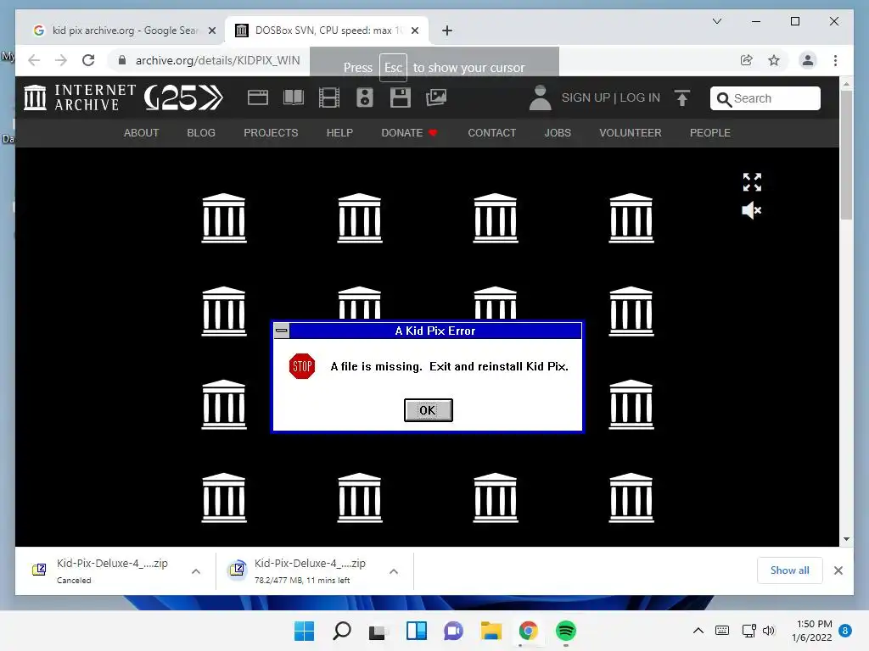Open the Widgets taskbar icon
The width and height of the screenshot is (869, 651).
point(416,631)
